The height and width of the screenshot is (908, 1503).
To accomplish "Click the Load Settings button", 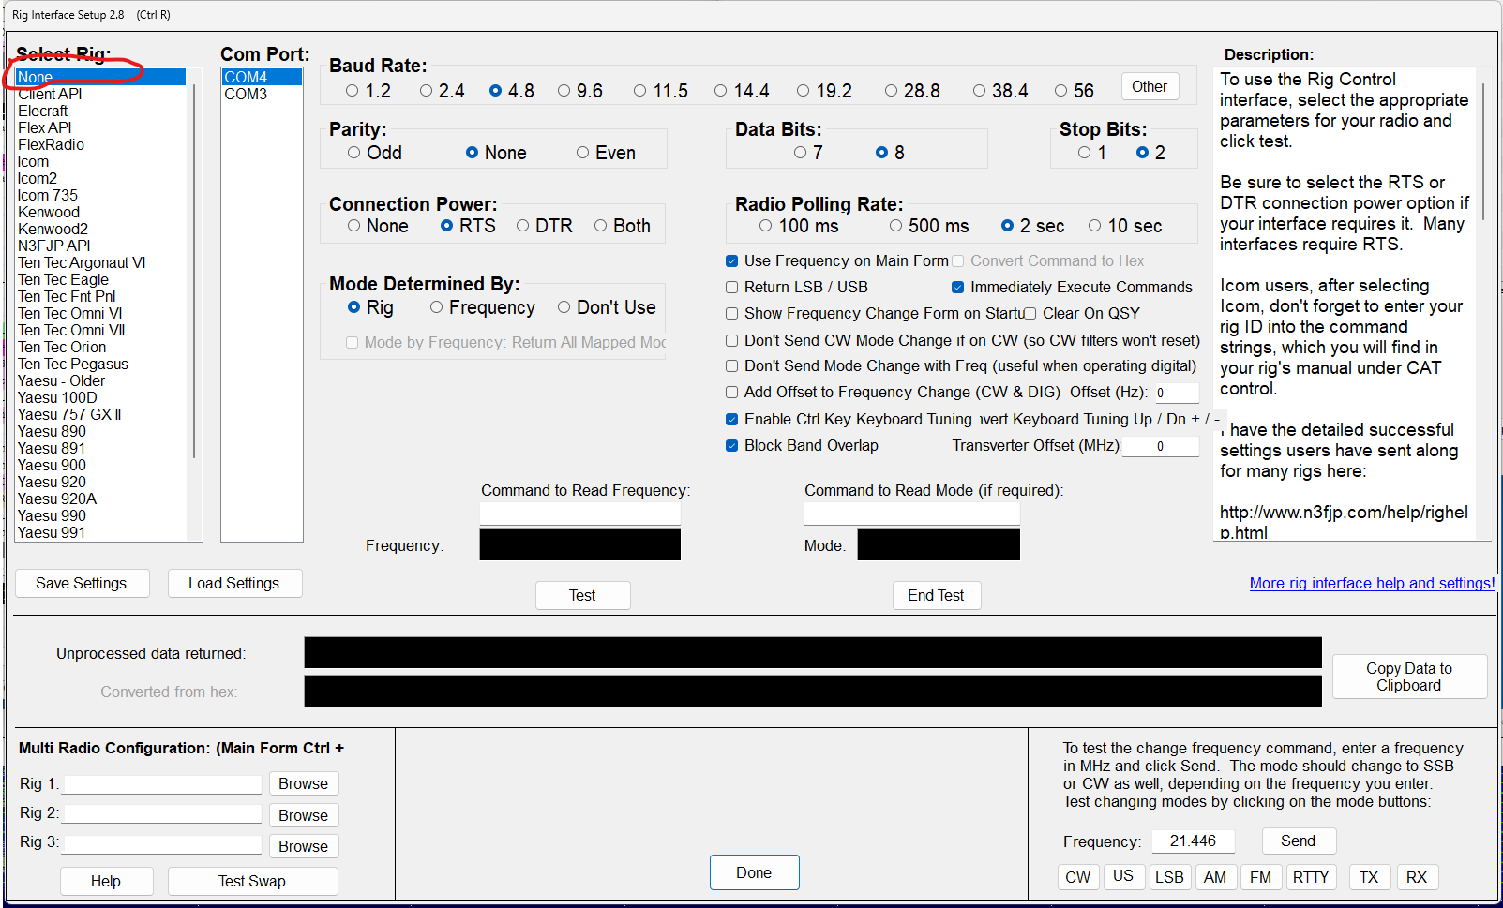I will click(234, 583).
